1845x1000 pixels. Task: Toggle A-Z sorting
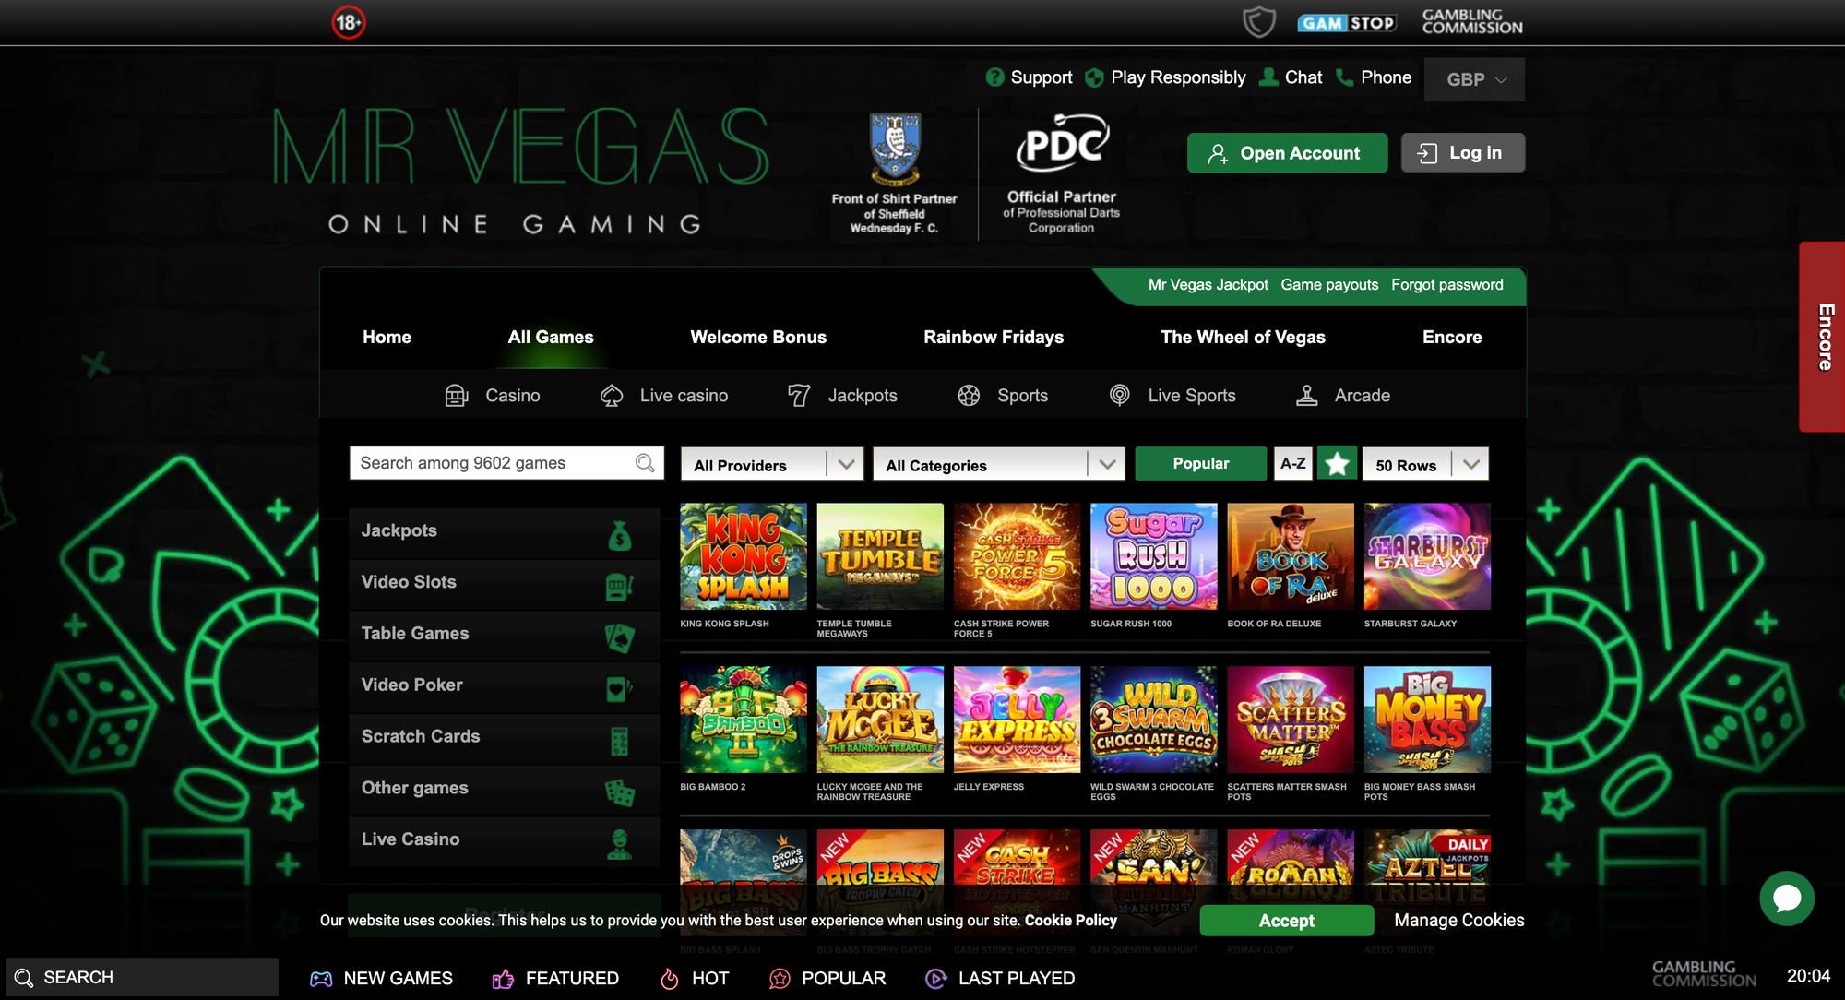pos(1293,463)
